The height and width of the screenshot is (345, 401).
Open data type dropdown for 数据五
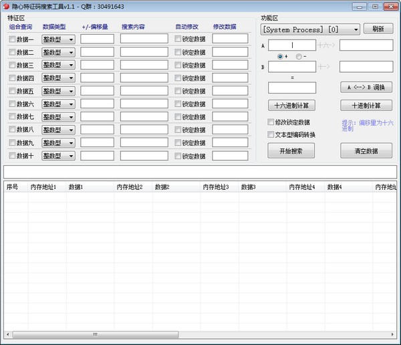click(x=58, y=91)
